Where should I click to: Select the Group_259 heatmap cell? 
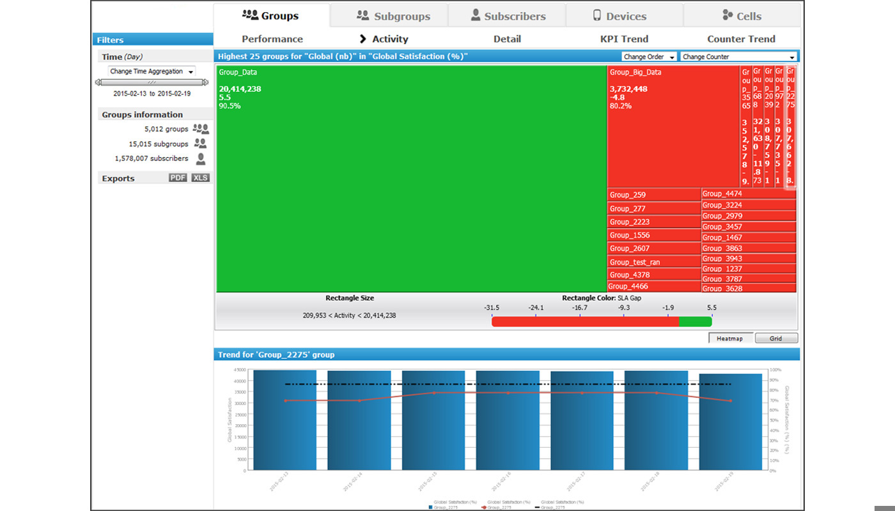pyautogui.click(x=653, y=195)
